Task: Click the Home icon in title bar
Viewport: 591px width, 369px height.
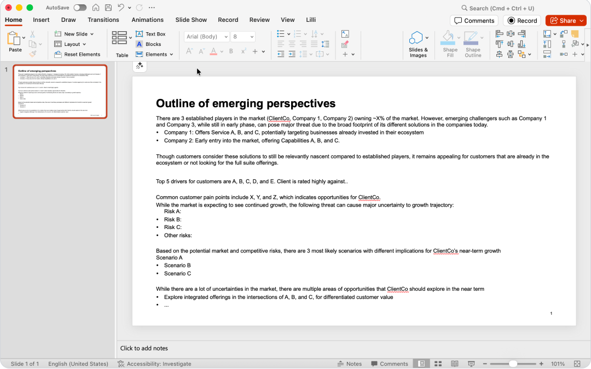Action: pos(96,8)
